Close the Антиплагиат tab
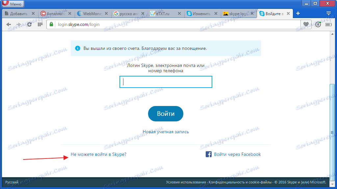The height and width of the screenshot is (189, 337). click(x=70, y=13)
